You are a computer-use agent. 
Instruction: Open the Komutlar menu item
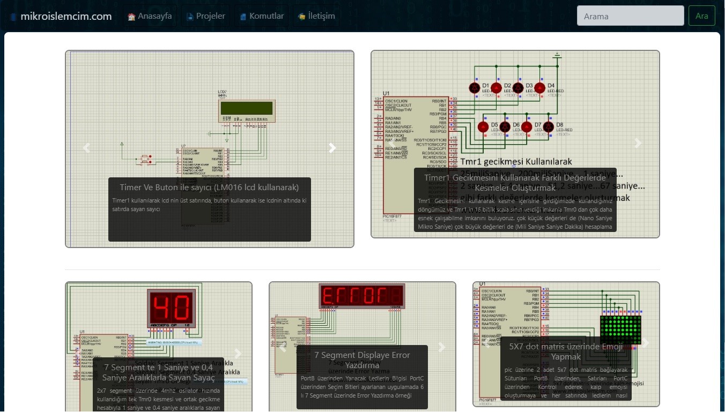pyautogui.click(x=262, y=16)
